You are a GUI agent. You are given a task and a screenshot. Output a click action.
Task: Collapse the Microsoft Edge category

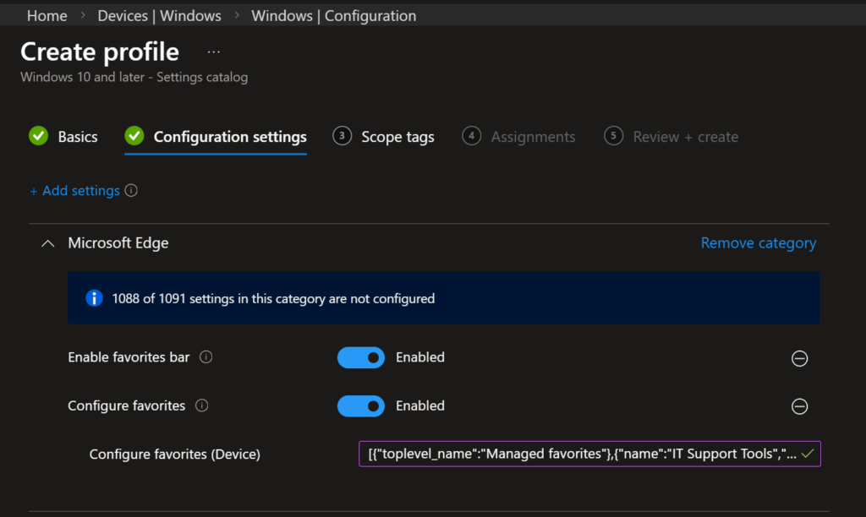[48, 243]
